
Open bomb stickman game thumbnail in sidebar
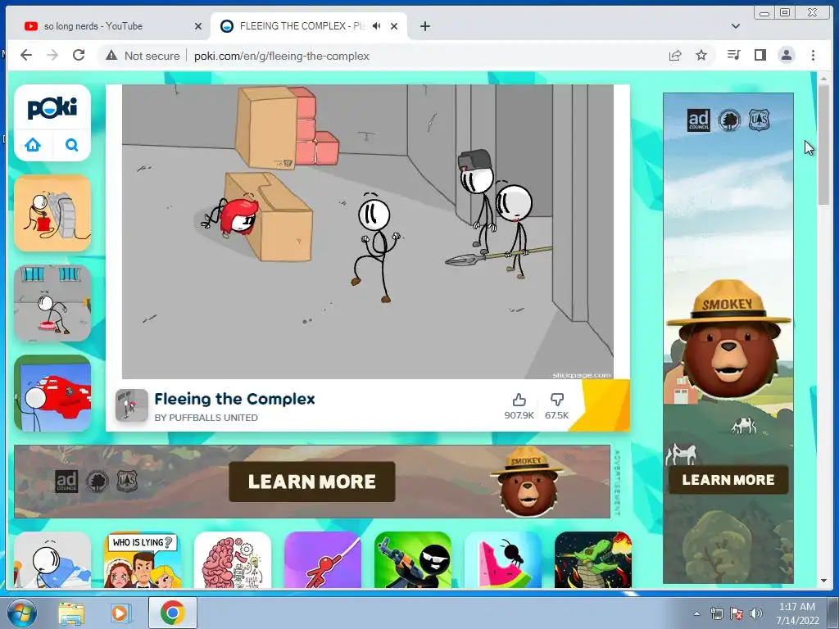click(x=52, y=213)
